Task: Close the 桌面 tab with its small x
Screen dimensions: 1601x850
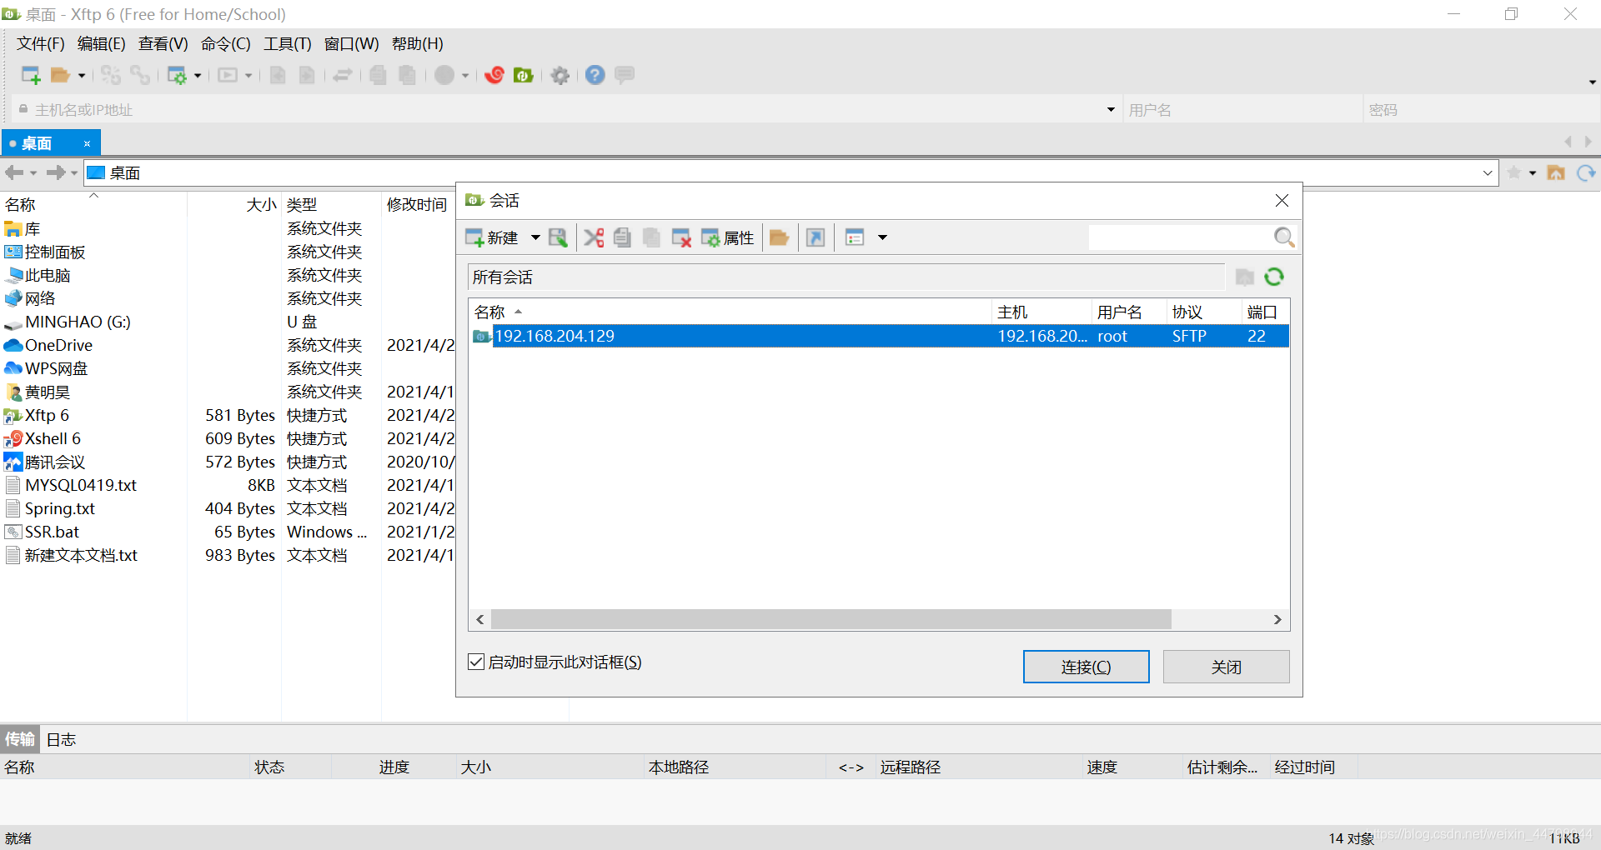Action: [87, 143]
